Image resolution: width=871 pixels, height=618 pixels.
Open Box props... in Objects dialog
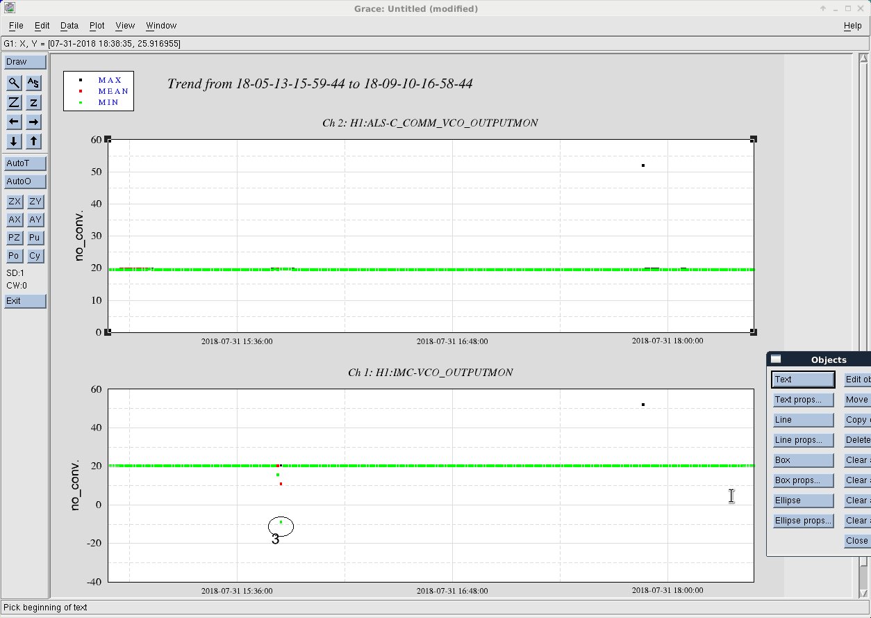click(804, 480)
